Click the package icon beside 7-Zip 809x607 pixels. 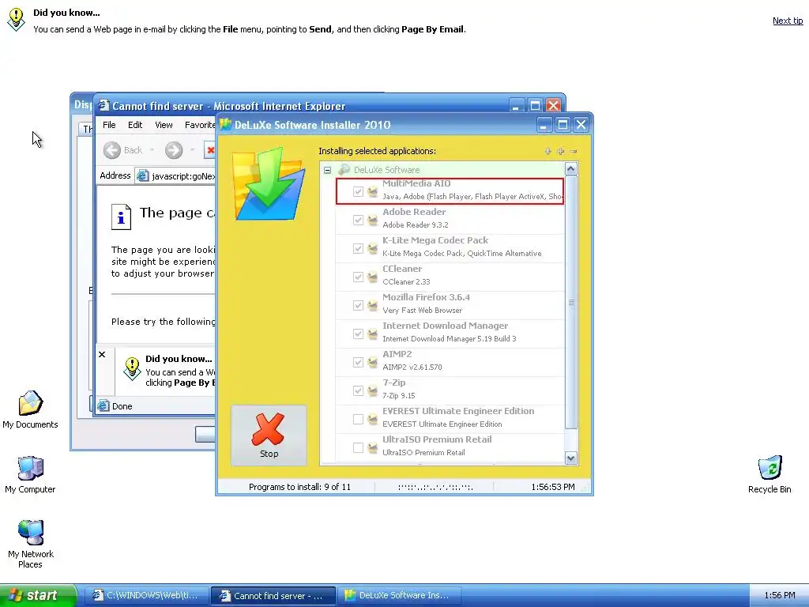click(x=373, y=390)
